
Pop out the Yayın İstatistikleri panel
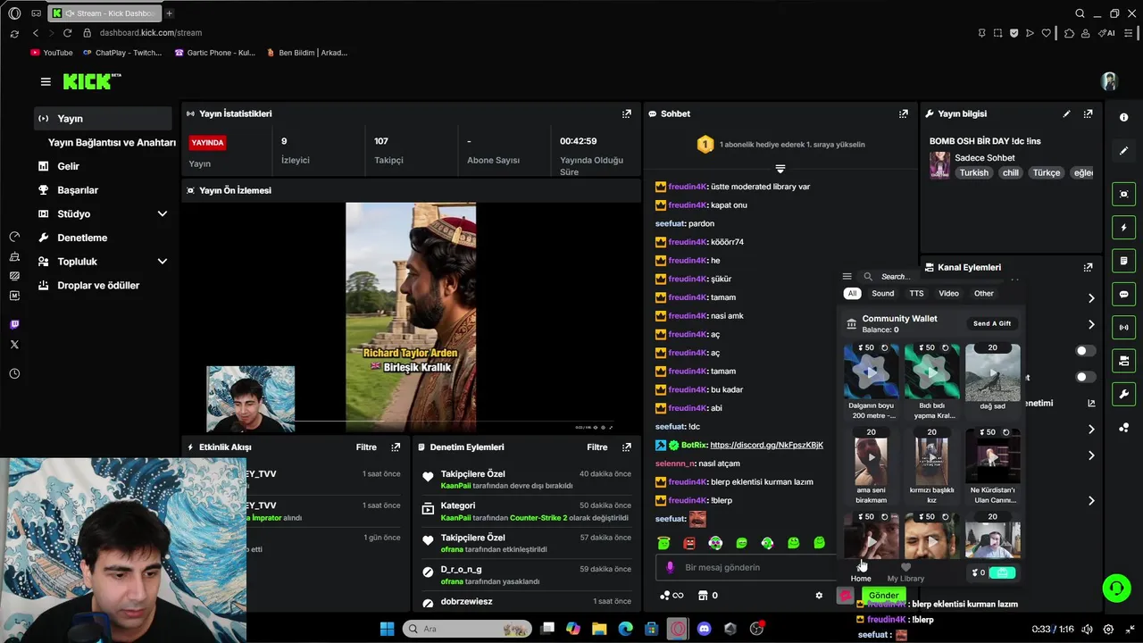pos(627,113)
